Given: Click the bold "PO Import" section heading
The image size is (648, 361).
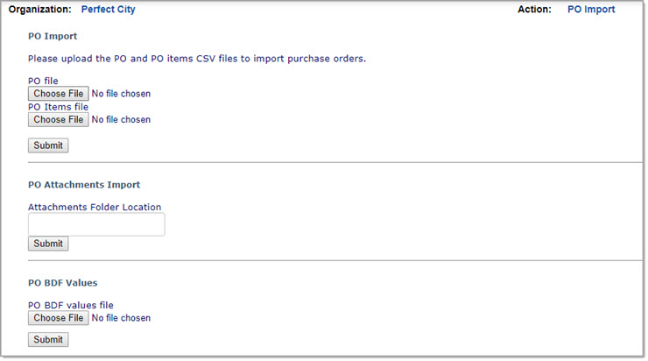Looking at the screenshot, I should pos(53,37).
